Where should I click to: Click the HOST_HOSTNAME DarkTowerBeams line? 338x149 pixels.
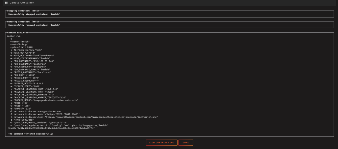(32, 56)
